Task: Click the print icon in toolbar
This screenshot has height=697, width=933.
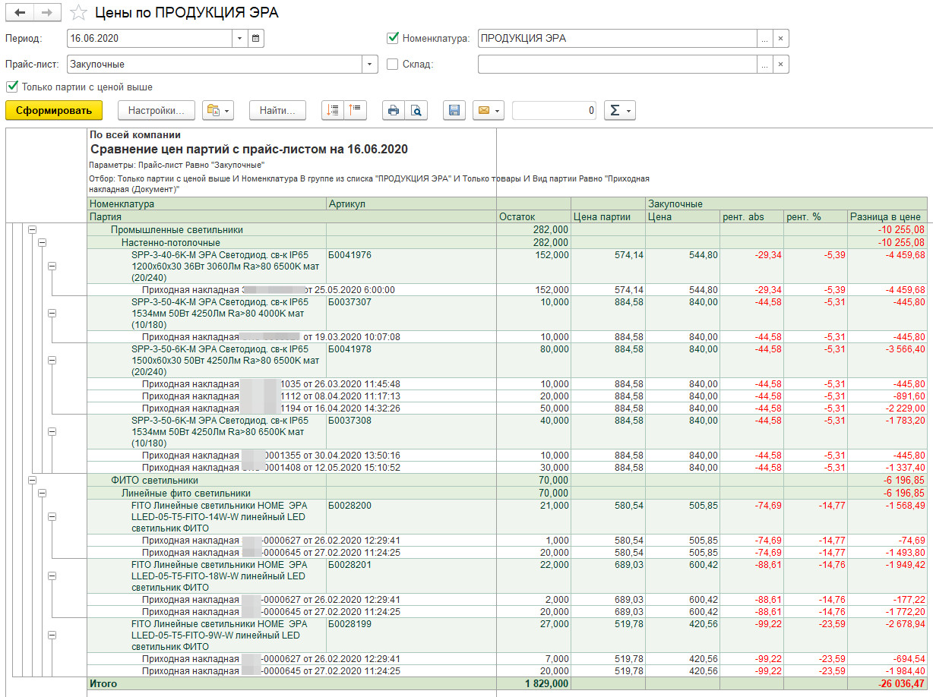Action: [x=394, y=111]
